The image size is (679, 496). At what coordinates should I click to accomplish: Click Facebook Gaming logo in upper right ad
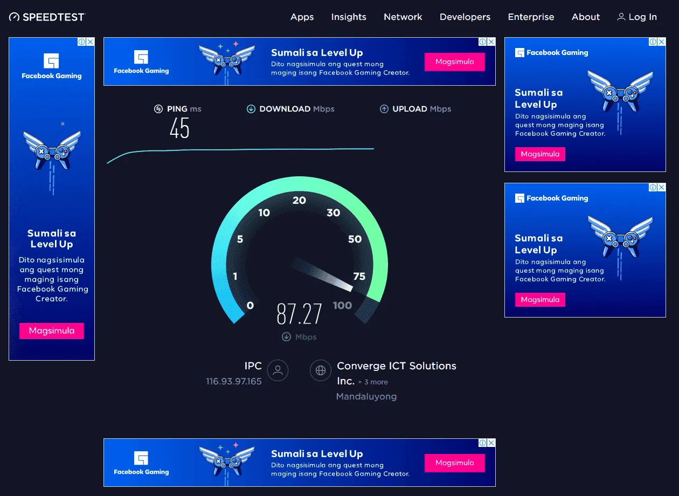552,53
